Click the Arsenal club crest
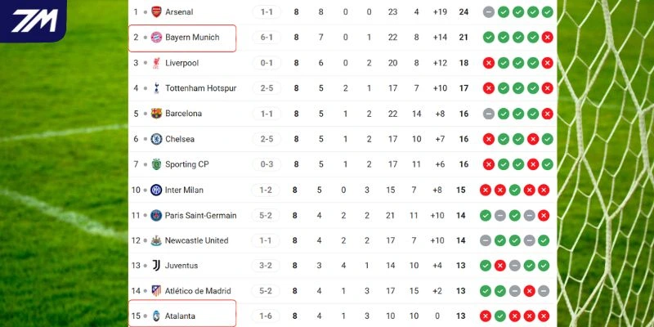 [x=156, y=12]
